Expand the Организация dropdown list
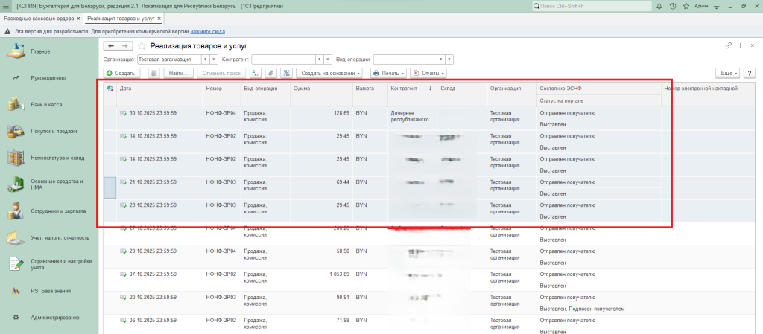Image resolution: width=763 pixels, height=334 pixels. click(x=205, y=59)
